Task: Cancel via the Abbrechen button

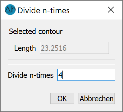Action: pos(97,98)
